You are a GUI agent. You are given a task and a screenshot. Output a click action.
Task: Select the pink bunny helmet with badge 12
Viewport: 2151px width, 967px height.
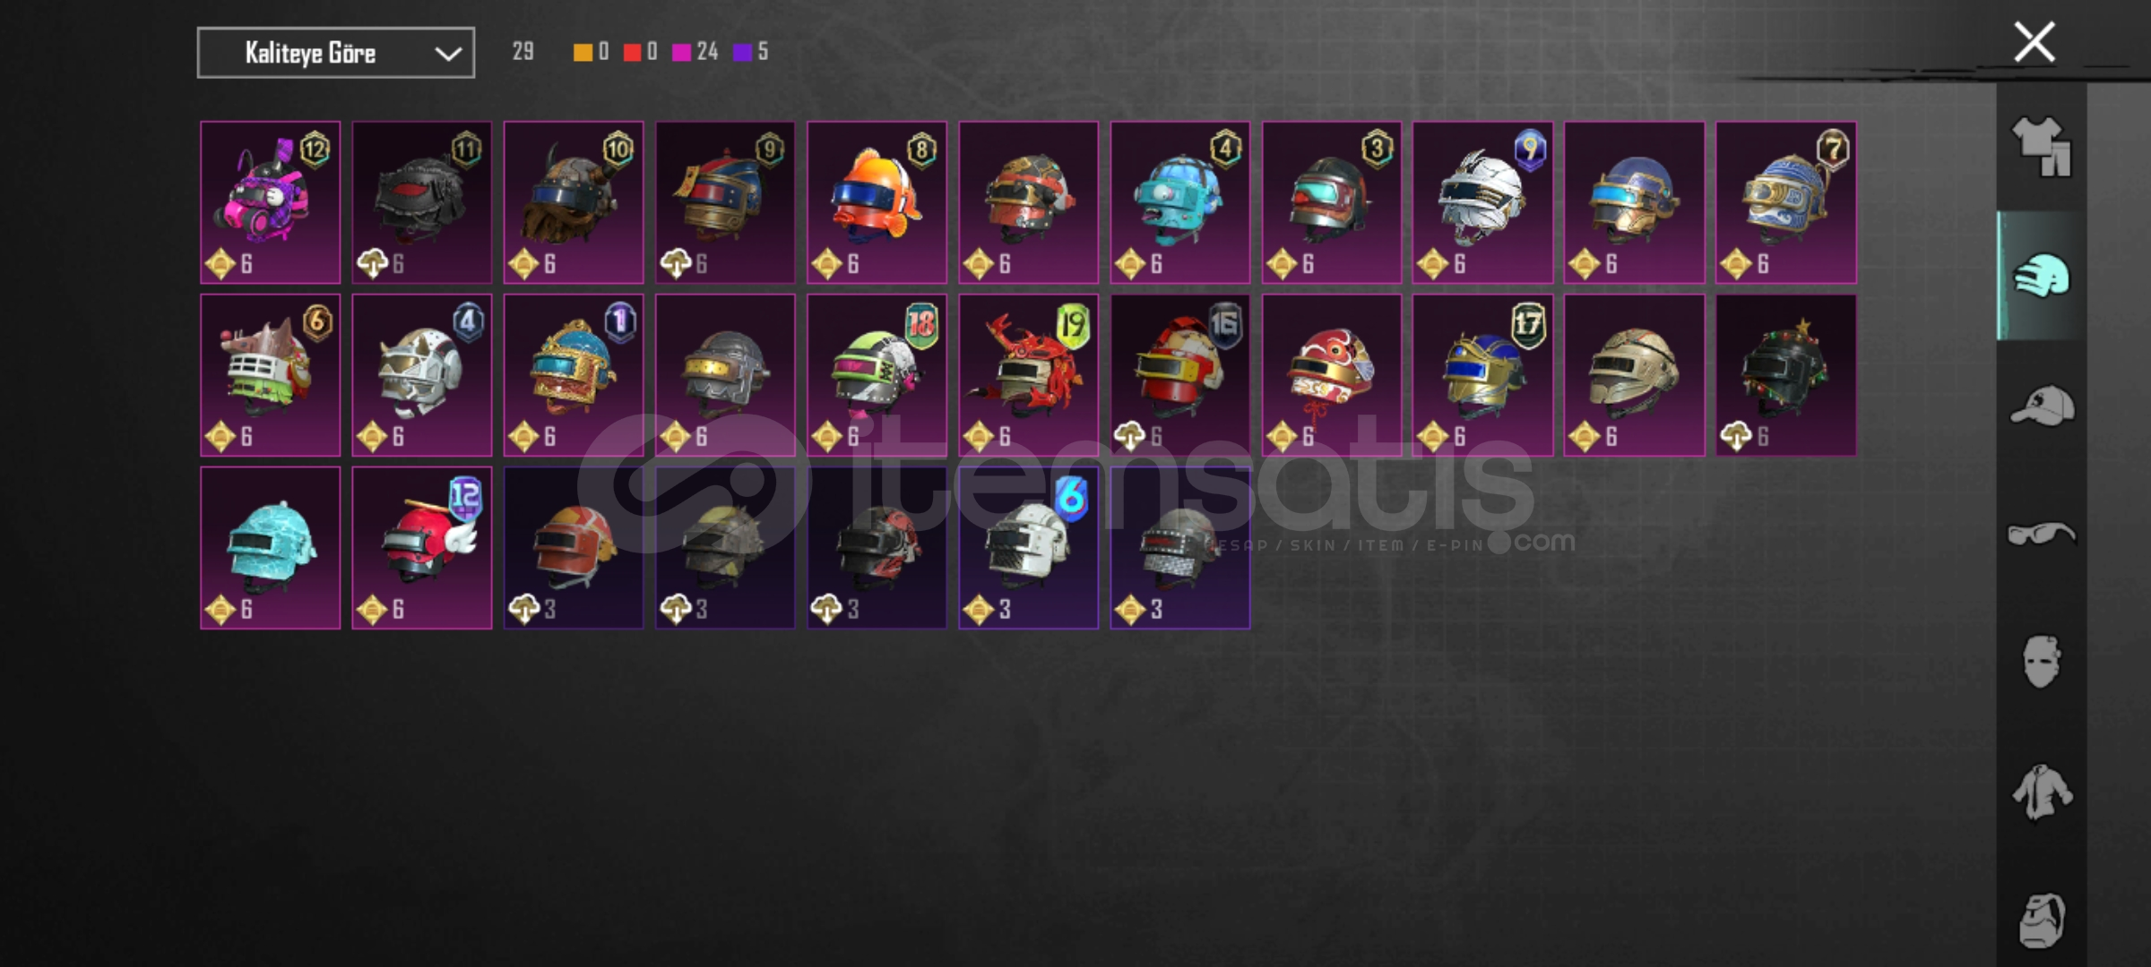271,202
